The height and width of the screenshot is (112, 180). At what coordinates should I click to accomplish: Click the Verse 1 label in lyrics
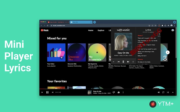point(140,36)
